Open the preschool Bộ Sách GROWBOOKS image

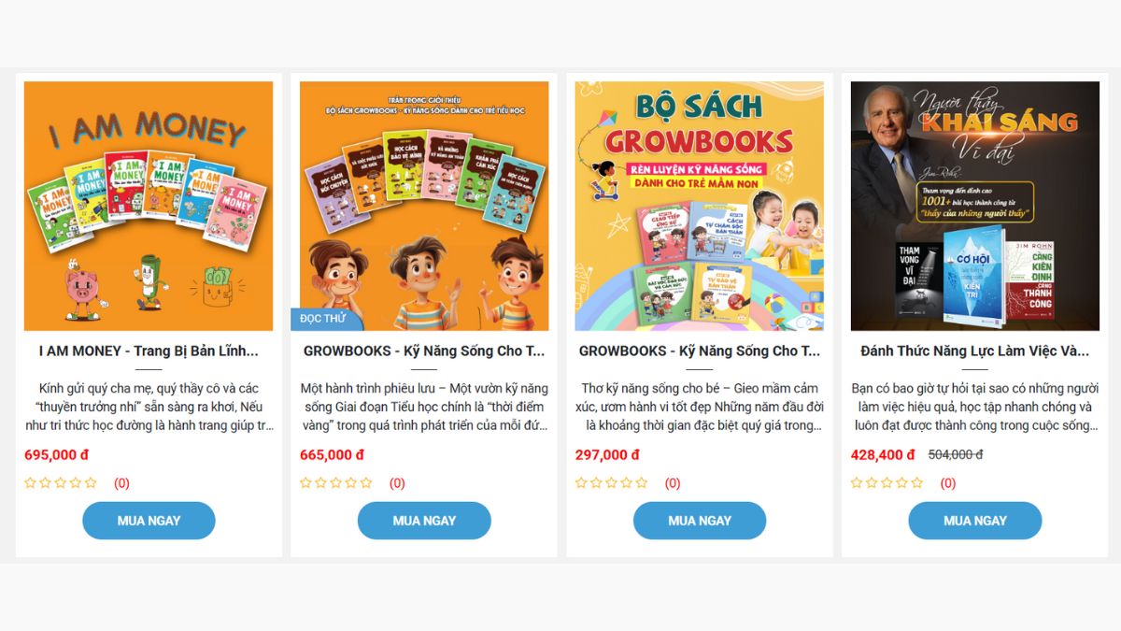tap(700, 206)
